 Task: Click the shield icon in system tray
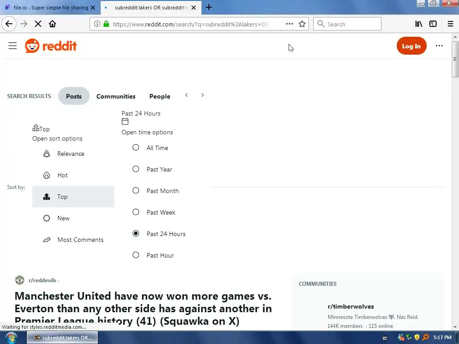point(417,337)
